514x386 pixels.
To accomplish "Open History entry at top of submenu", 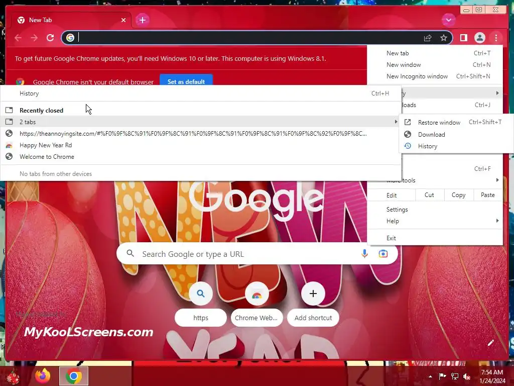I will coord(201,93).
